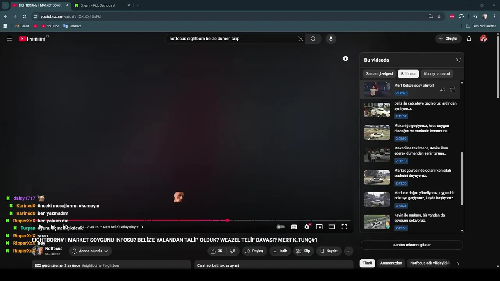The height and width of the screenshot is (281, 500).
Task: Switch player to theater mode
Action: pyautogui.click(x=332, y=227)
